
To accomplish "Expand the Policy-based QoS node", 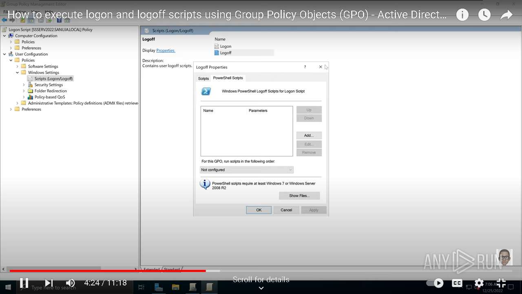I will pyautogui.click(x=24, y=97).
